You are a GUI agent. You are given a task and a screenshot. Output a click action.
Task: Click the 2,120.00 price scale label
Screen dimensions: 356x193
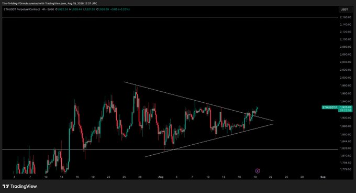[346, 32]
